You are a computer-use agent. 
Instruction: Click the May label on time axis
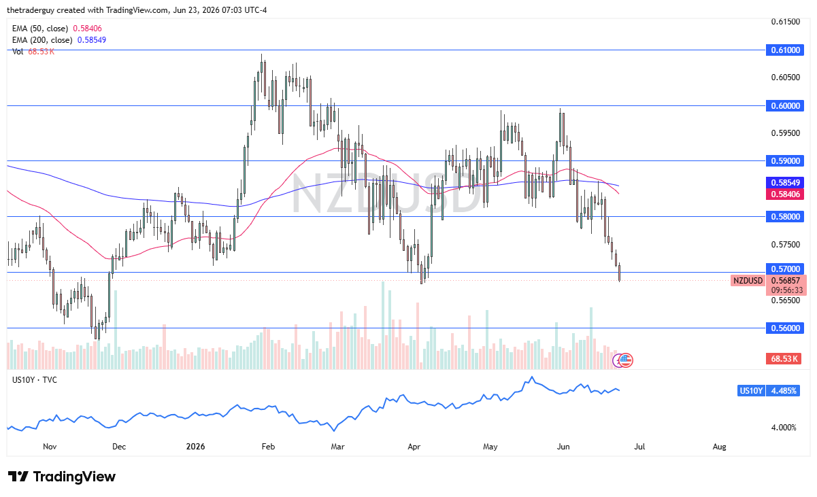pyautogui.click(x=490, y=447)
